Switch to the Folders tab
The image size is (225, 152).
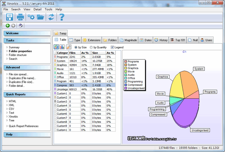(110, 40)
